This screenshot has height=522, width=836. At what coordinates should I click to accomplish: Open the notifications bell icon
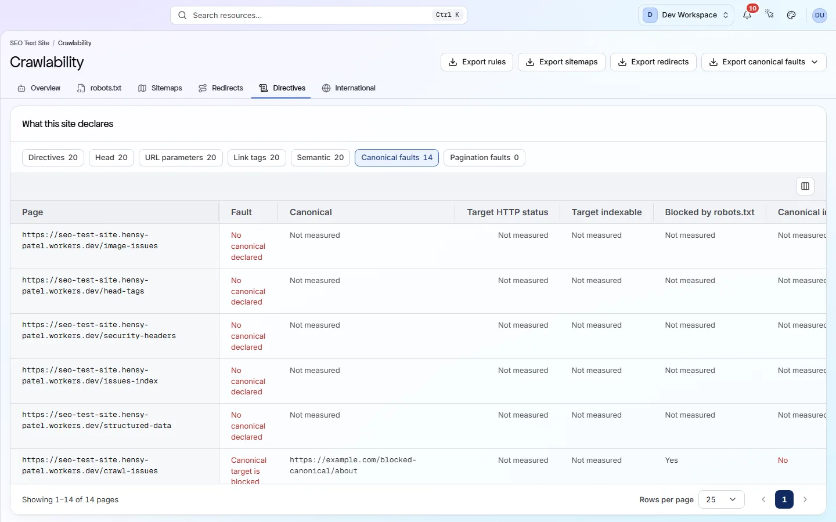pos(747,15)
